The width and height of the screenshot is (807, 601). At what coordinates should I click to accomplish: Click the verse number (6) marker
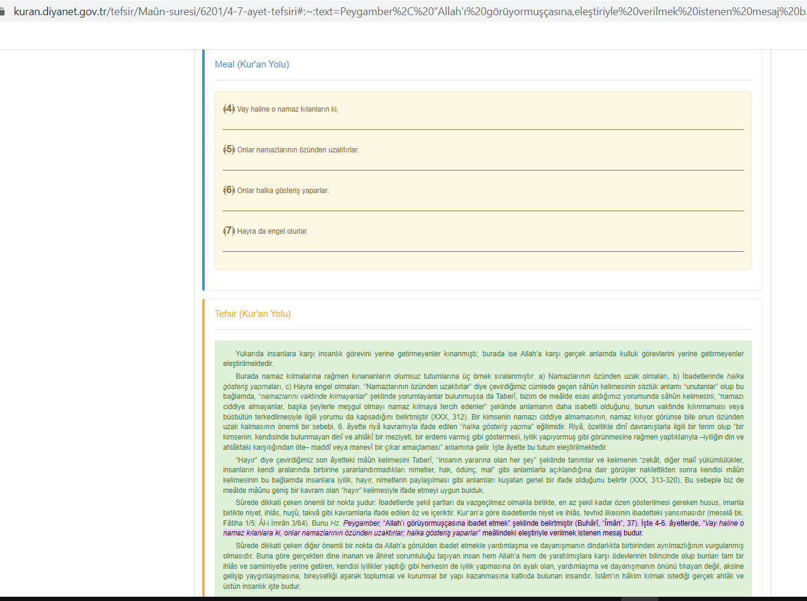pos(229,190)
